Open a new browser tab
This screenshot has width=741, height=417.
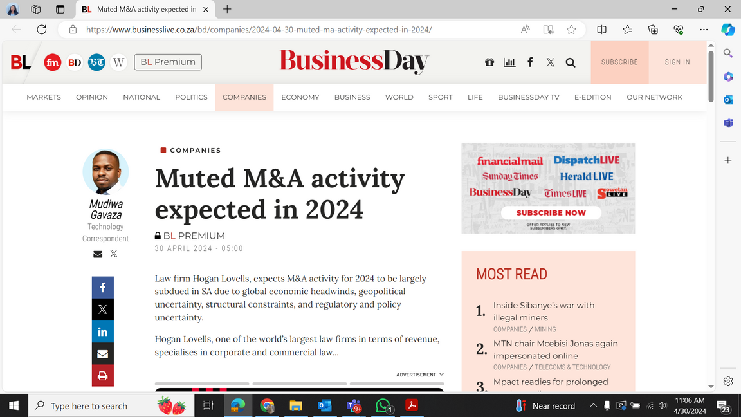tap(227, 9)
